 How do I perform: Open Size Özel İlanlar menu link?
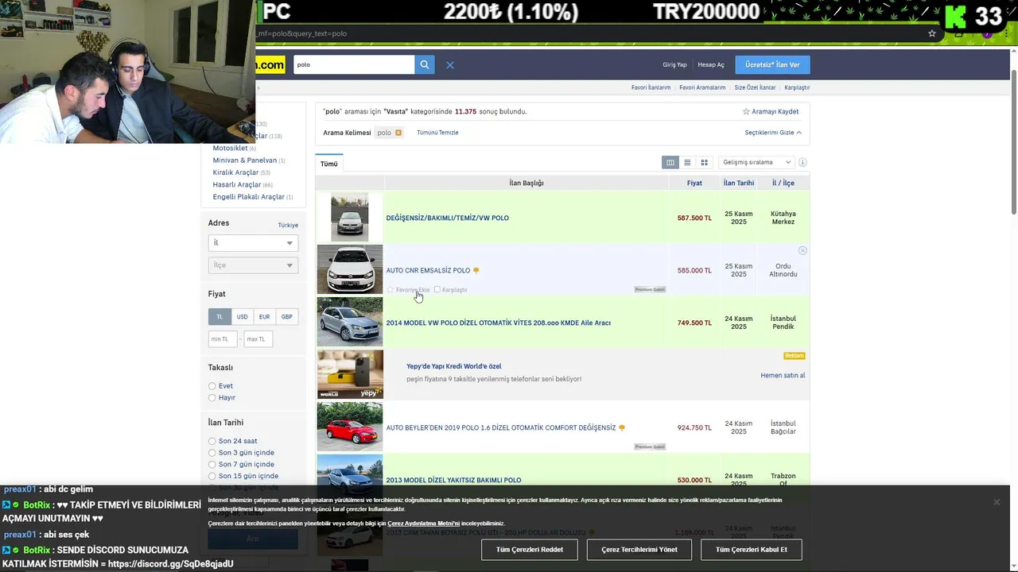coord(755,87)
